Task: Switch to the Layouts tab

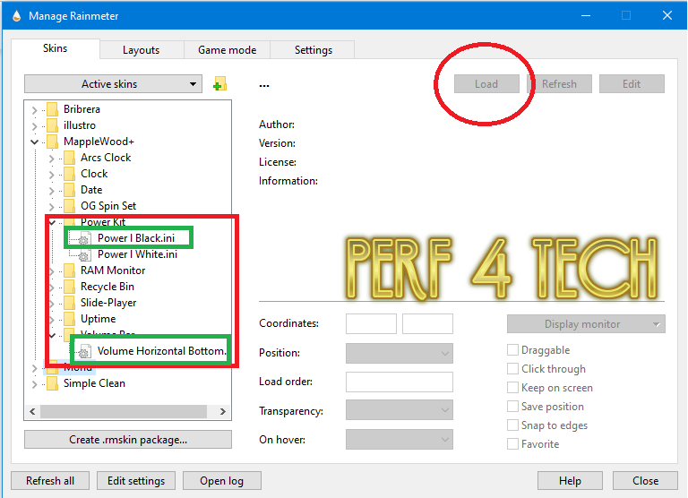Action: [x=142, y=50]
